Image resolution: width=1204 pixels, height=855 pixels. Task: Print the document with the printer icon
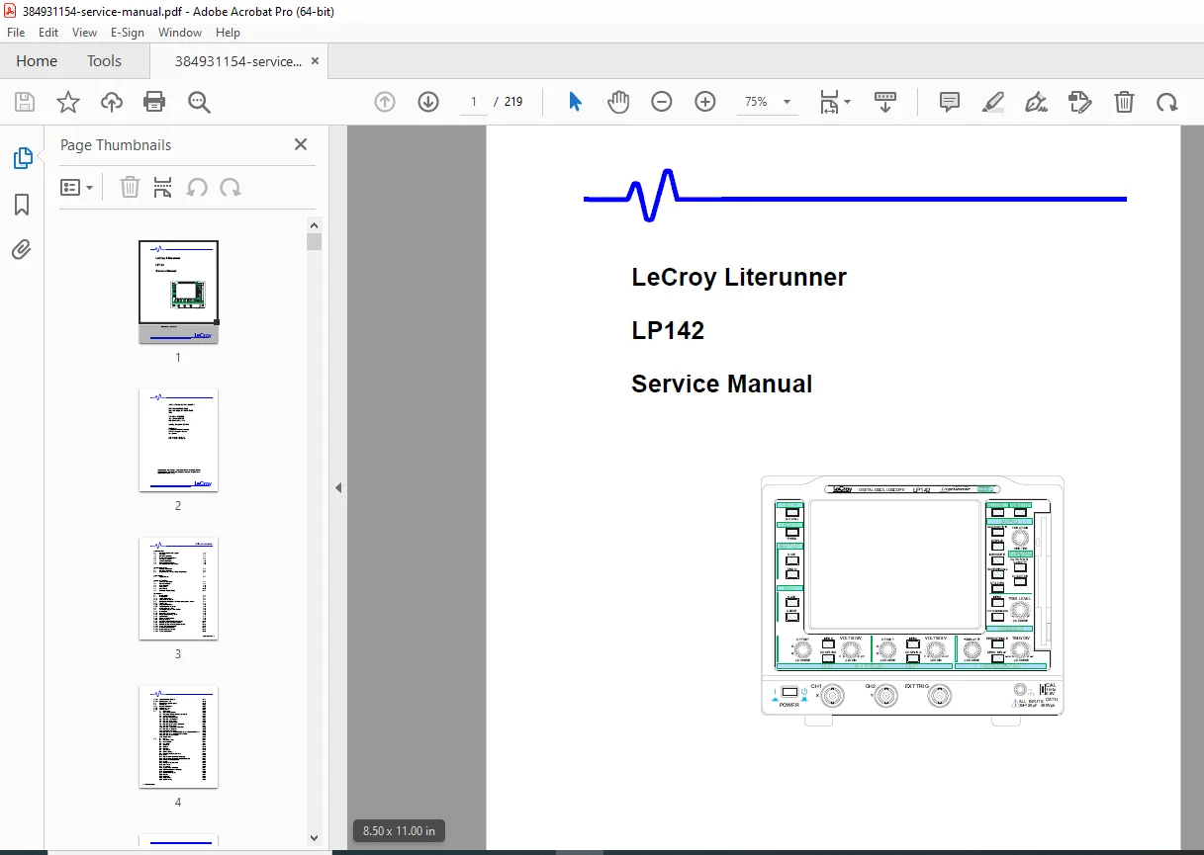pyautogui.click(x=154, y=102)
